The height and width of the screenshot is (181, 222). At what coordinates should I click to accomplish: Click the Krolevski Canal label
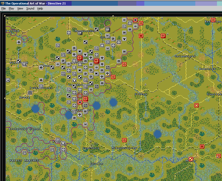pyautogui.click(x=24, y=129)
